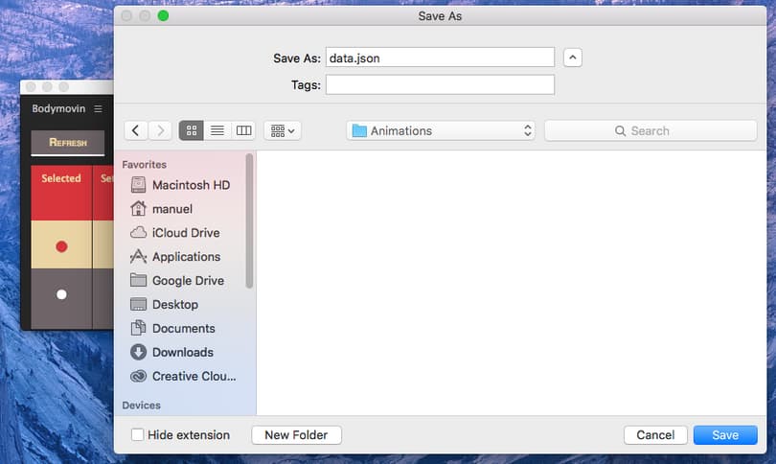Cancel the Save As dialog

point(655,435)
